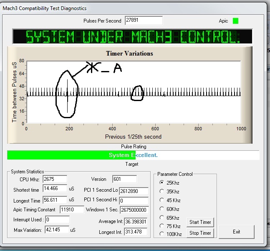Image resolution: width=270 pixels, height=251 pixels.
Task: Click the 'Pulse Rating' label
Action: pyautogui.click(x=134, y=147)
